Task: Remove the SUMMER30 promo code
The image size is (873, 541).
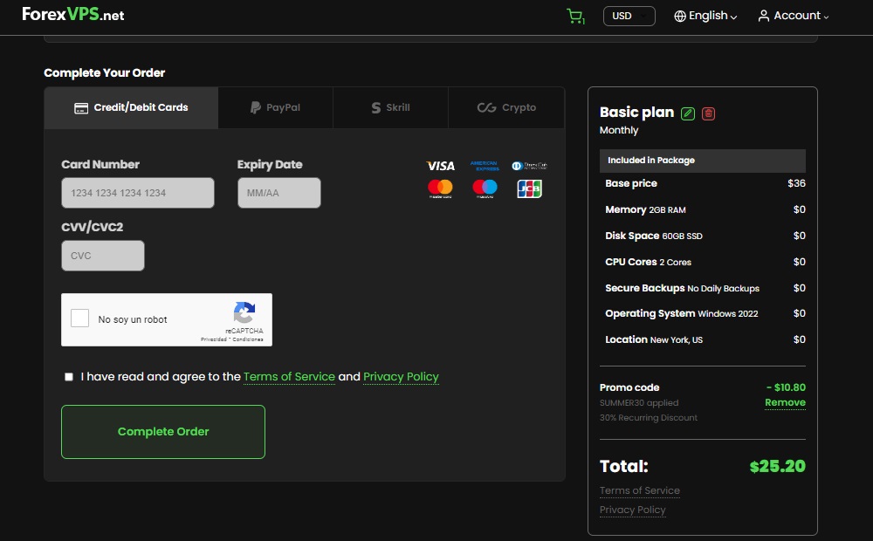Action: 785,402
